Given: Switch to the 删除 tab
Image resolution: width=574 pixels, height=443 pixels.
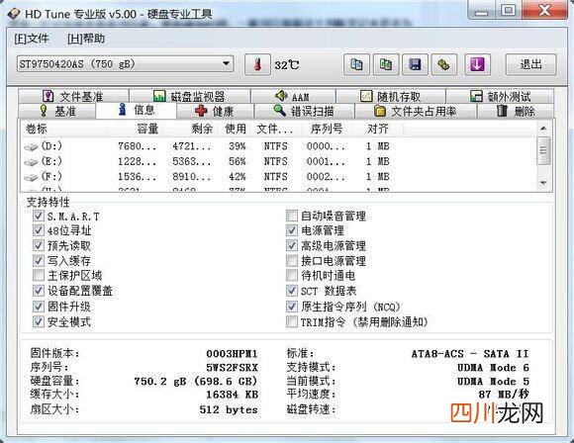Looking at the screenshot, I should (x=516, y=111).
